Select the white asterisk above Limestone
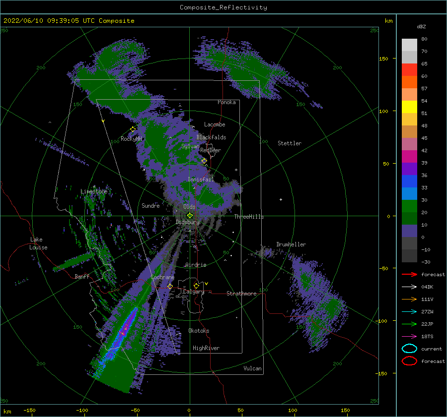This screenshot has height=417, width=447. (94, 187)
